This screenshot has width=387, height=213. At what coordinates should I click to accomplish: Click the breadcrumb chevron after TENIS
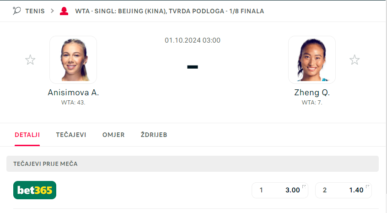(53, 11)
